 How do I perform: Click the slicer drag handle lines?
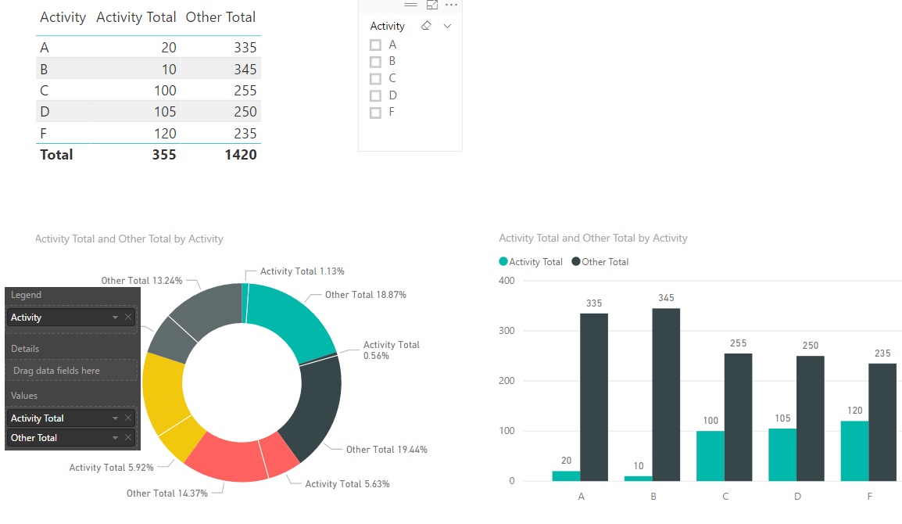410,5
